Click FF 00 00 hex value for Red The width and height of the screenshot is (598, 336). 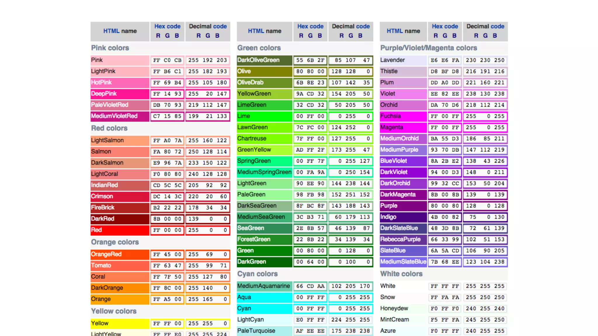[x=167, y=230]
